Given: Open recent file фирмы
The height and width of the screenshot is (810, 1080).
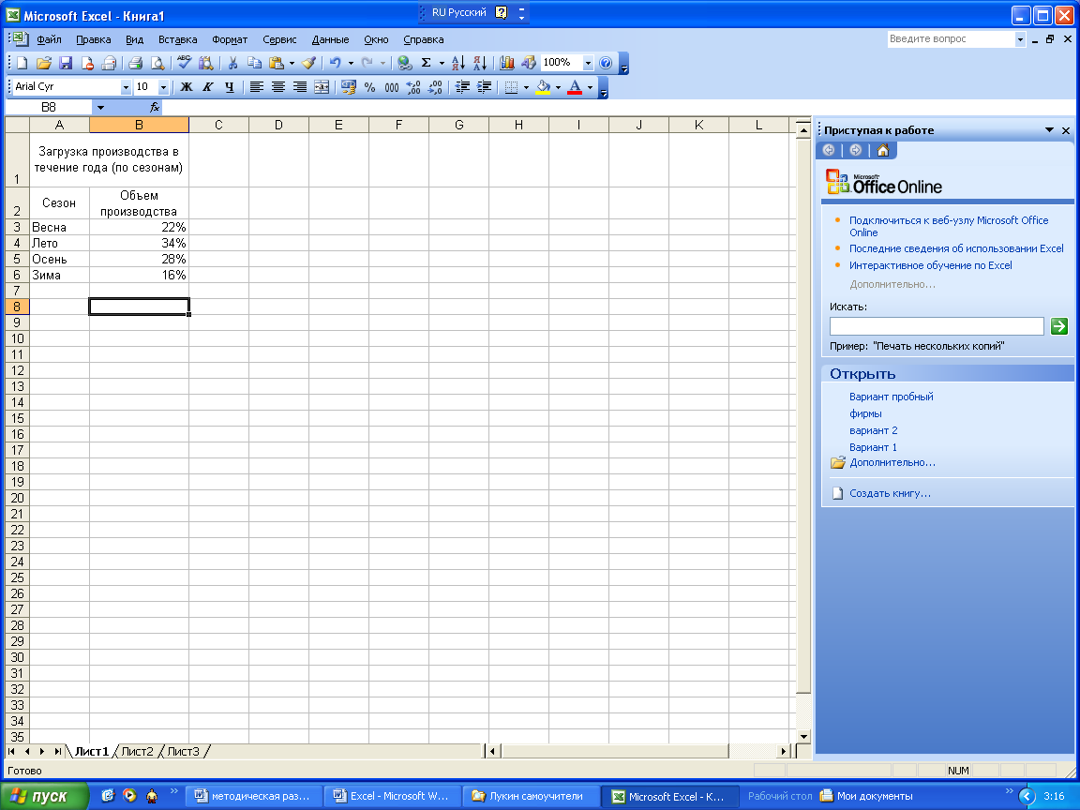Looking at the screenshot, I should [865, 413].
